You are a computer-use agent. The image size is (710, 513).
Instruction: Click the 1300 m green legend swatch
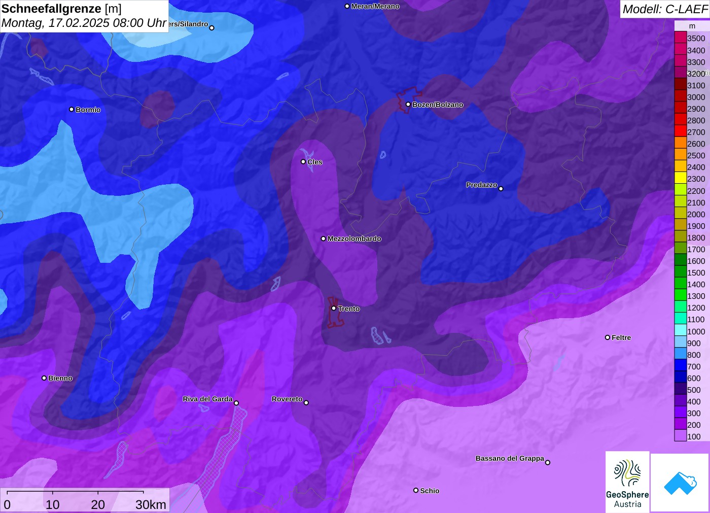[681, 295]
